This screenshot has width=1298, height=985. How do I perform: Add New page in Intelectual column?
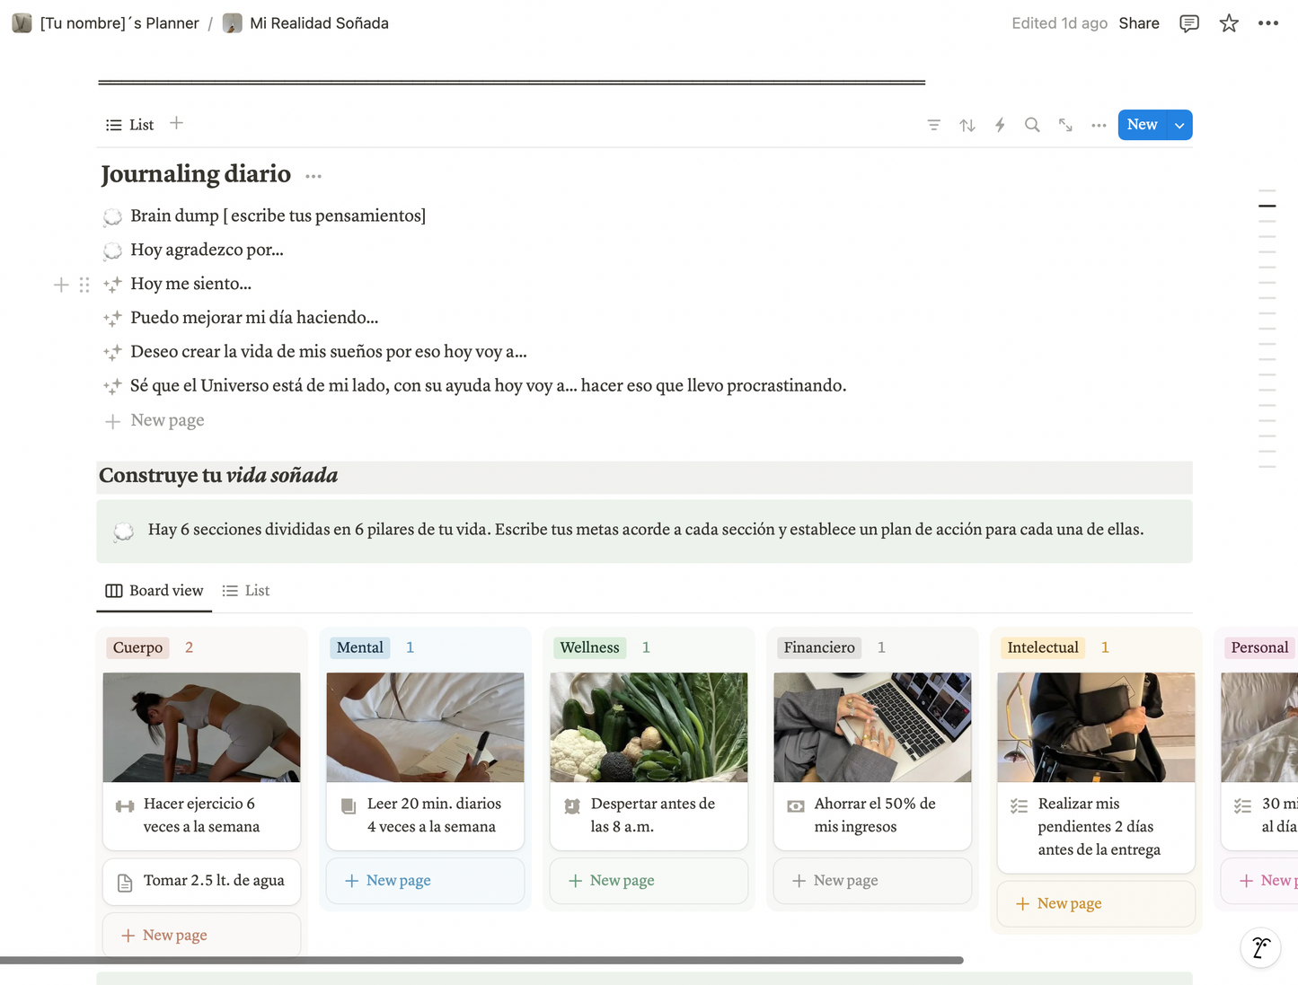[1096, 903]
